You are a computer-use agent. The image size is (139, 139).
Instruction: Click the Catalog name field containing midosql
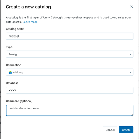pos(70,36)
